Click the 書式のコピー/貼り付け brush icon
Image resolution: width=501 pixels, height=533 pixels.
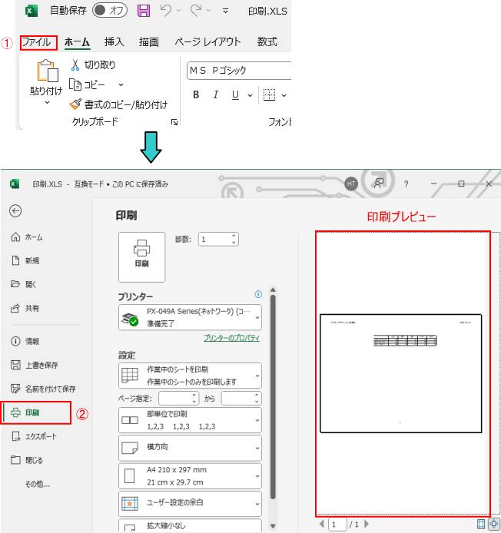[x=75, y=104]
